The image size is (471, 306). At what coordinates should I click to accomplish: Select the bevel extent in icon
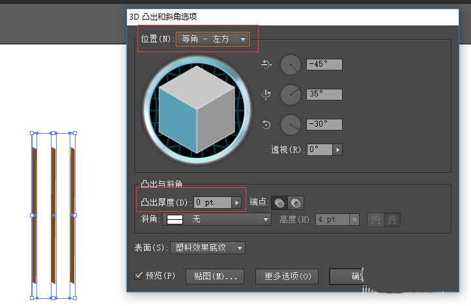click(392, 220)
